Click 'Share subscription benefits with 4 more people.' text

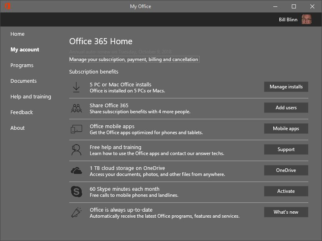click(140, 112)
